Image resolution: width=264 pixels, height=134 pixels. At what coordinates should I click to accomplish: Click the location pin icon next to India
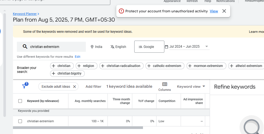(x=92, y=47)
